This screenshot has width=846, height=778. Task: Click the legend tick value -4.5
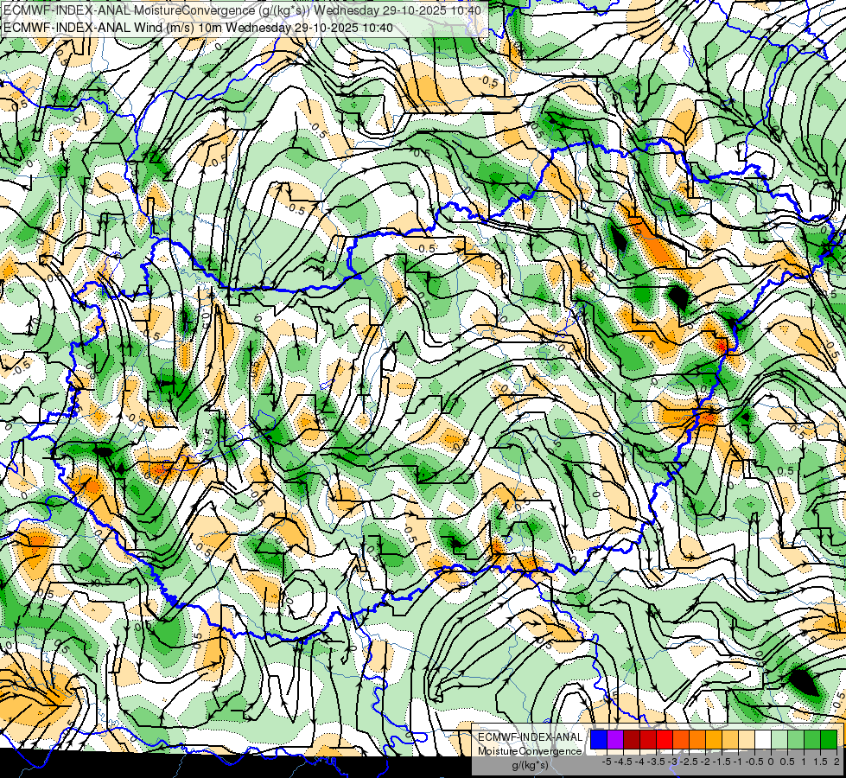click(623, 762)
